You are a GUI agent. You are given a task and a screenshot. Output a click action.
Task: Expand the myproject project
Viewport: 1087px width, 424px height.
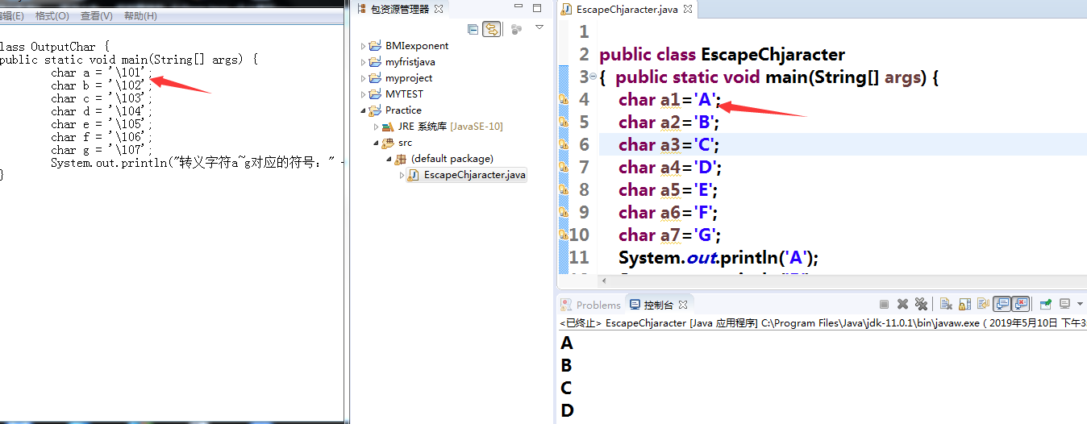(363, 78)
